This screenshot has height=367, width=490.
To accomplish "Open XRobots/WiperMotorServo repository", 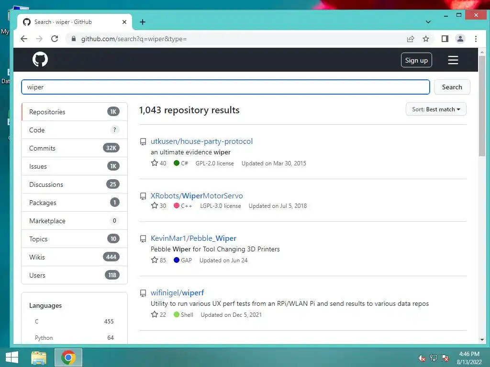I will [x=197, y=195].
